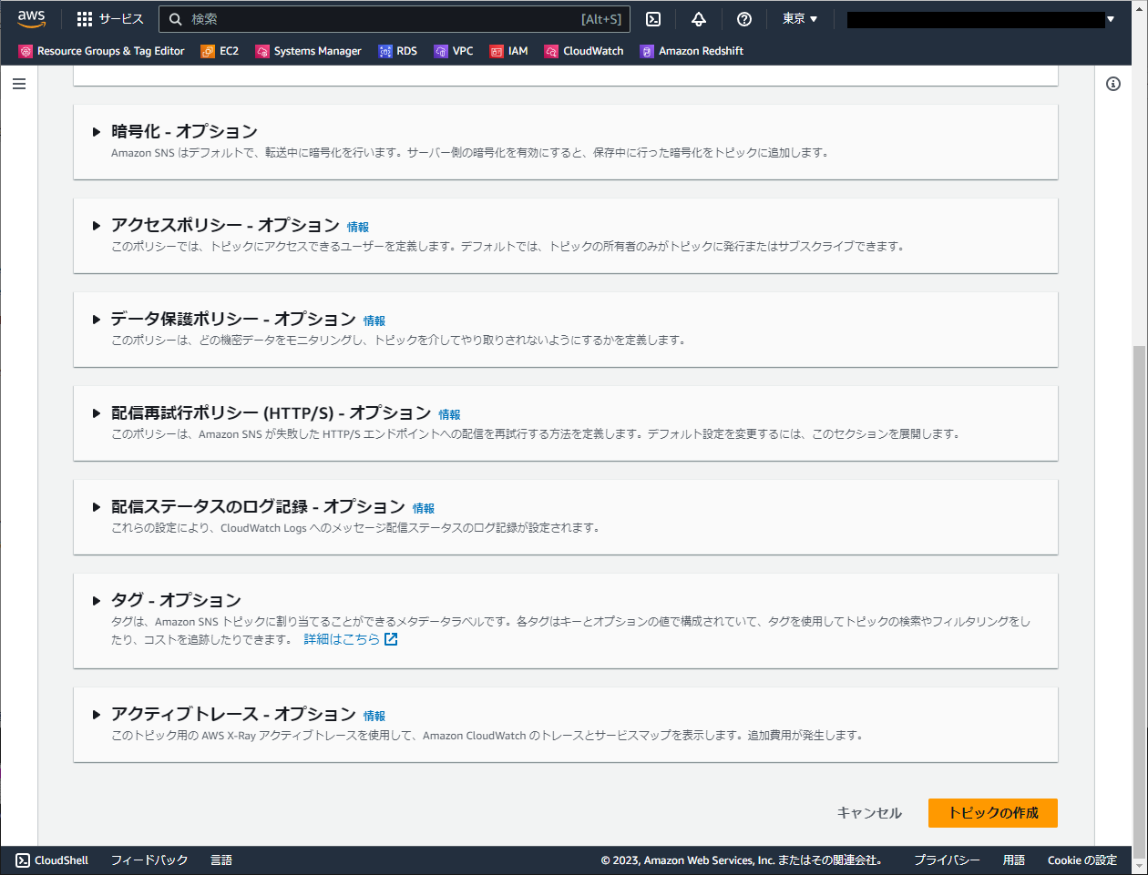The width and height of the screenshot is (1148, 875).
Task: Follow the 詳細はこちら link in タグ section
Action: tap(343, 638)
